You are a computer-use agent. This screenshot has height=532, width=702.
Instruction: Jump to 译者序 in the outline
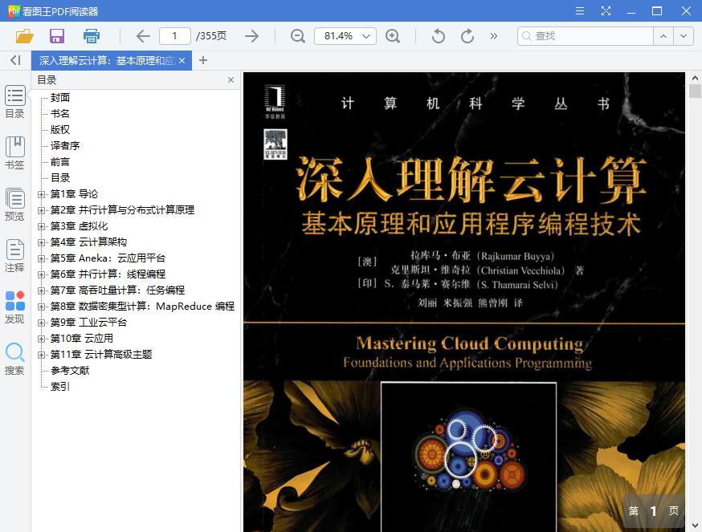tap(65, 146)
